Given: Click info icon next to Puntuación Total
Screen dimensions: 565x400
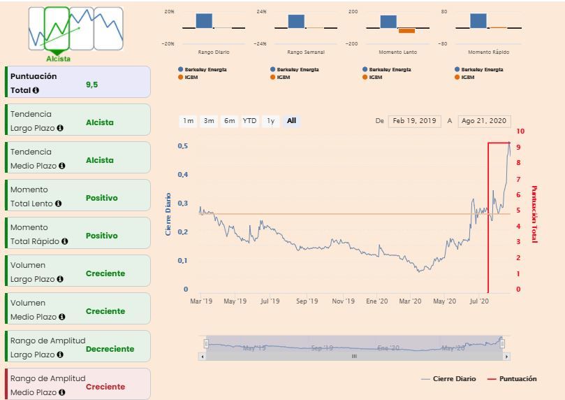Looking at the screenshot, I should [x=36, y=91].
